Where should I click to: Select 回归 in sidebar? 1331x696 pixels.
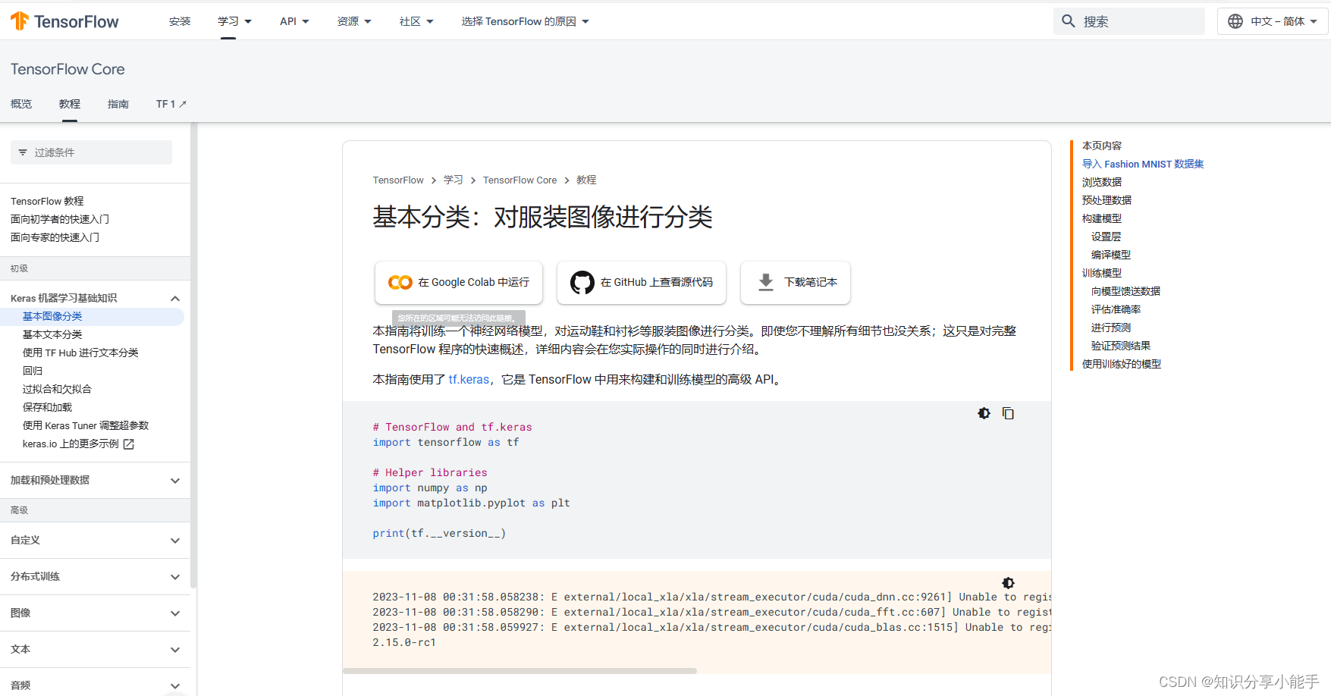[33, 371]
